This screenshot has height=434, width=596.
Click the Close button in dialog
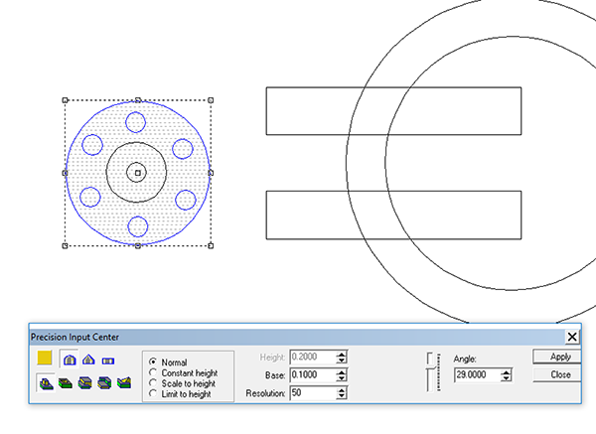[557, 374]
